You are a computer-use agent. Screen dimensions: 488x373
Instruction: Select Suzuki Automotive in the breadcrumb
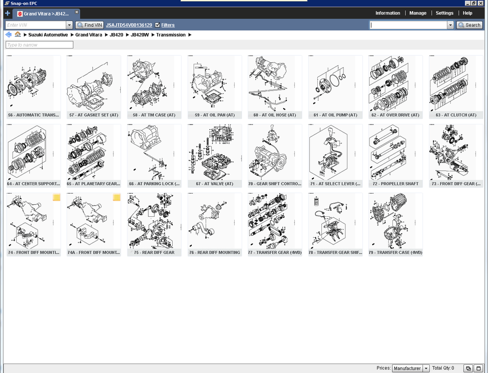coord(48,35)
